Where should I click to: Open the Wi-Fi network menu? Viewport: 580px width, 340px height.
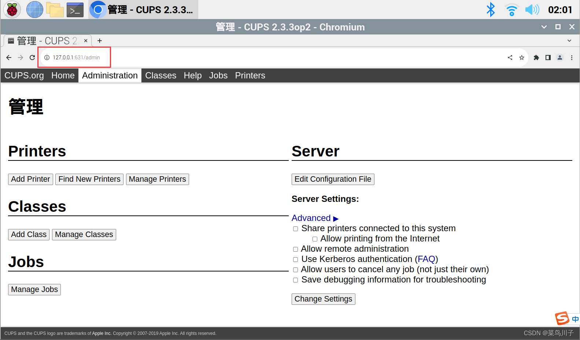click(x=511, y=10)
